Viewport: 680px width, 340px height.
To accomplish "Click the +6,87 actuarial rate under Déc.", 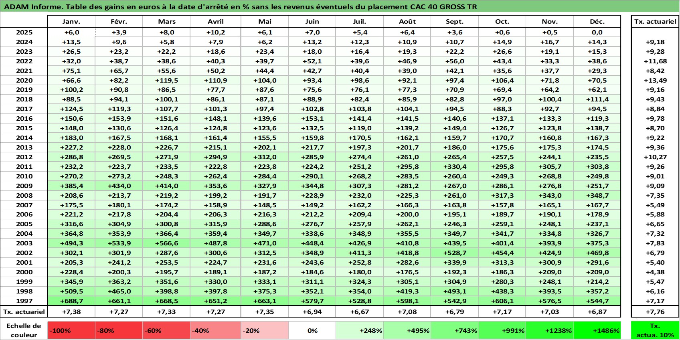I will click(597, 312).
